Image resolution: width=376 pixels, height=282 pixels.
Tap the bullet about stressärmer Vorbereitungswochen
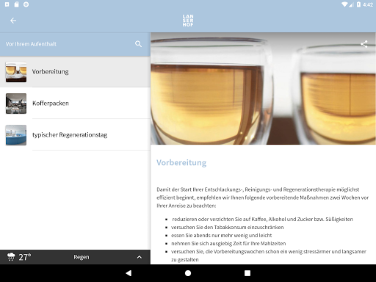coord(269,256)
